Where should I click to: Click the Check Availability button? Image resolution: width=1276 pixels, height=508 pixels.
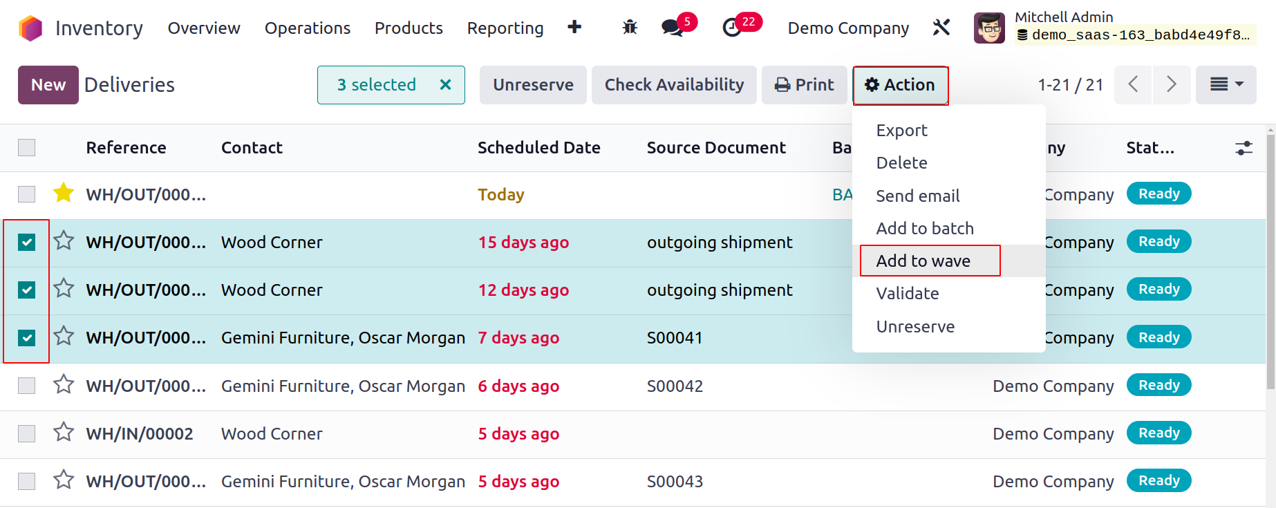coord(673,85)
